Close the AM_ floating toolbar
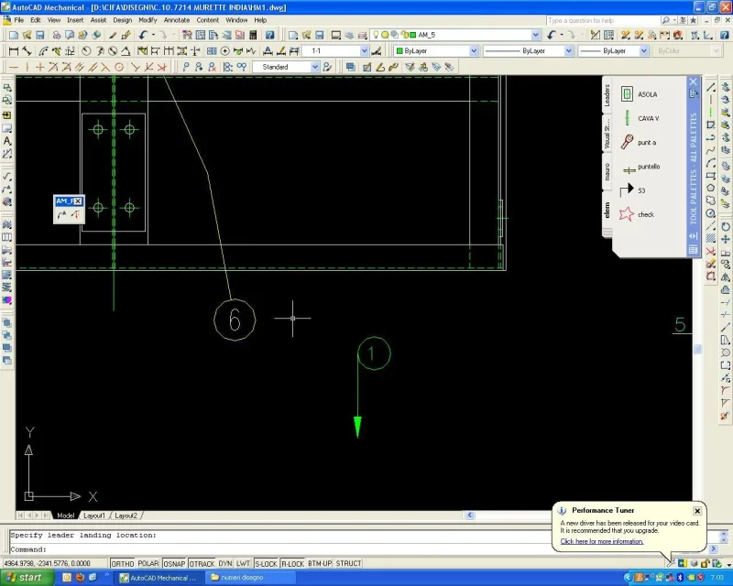This screenshot has height=586, width=733. 78,201
